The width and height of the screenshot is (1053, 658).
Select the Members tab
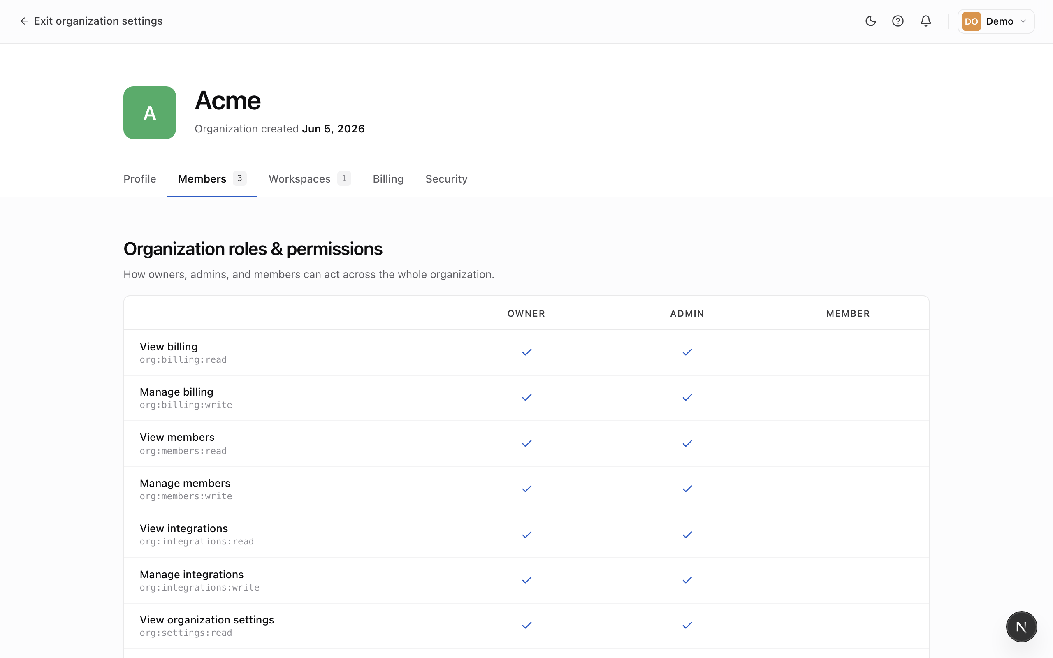click(212, 179)
